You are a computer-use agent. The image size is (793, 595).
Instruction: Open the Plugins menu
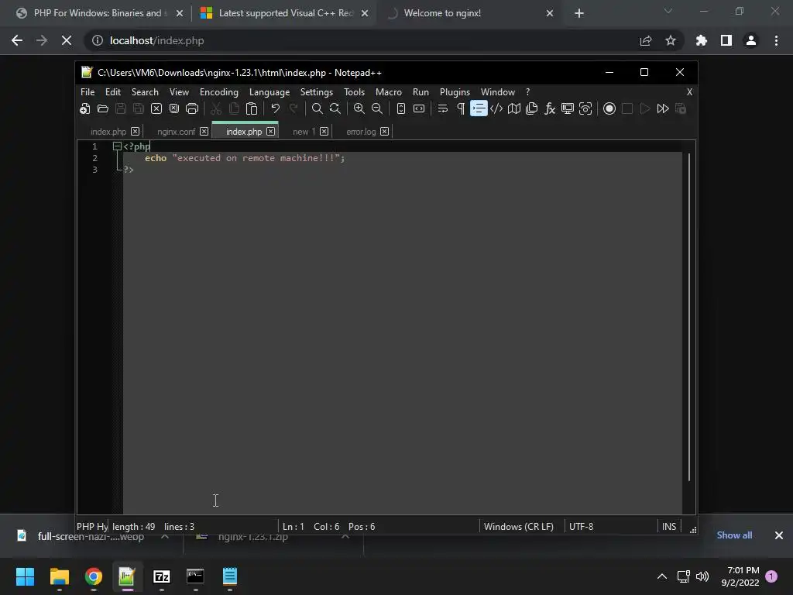pyautogui.click(x=455, y=92)
